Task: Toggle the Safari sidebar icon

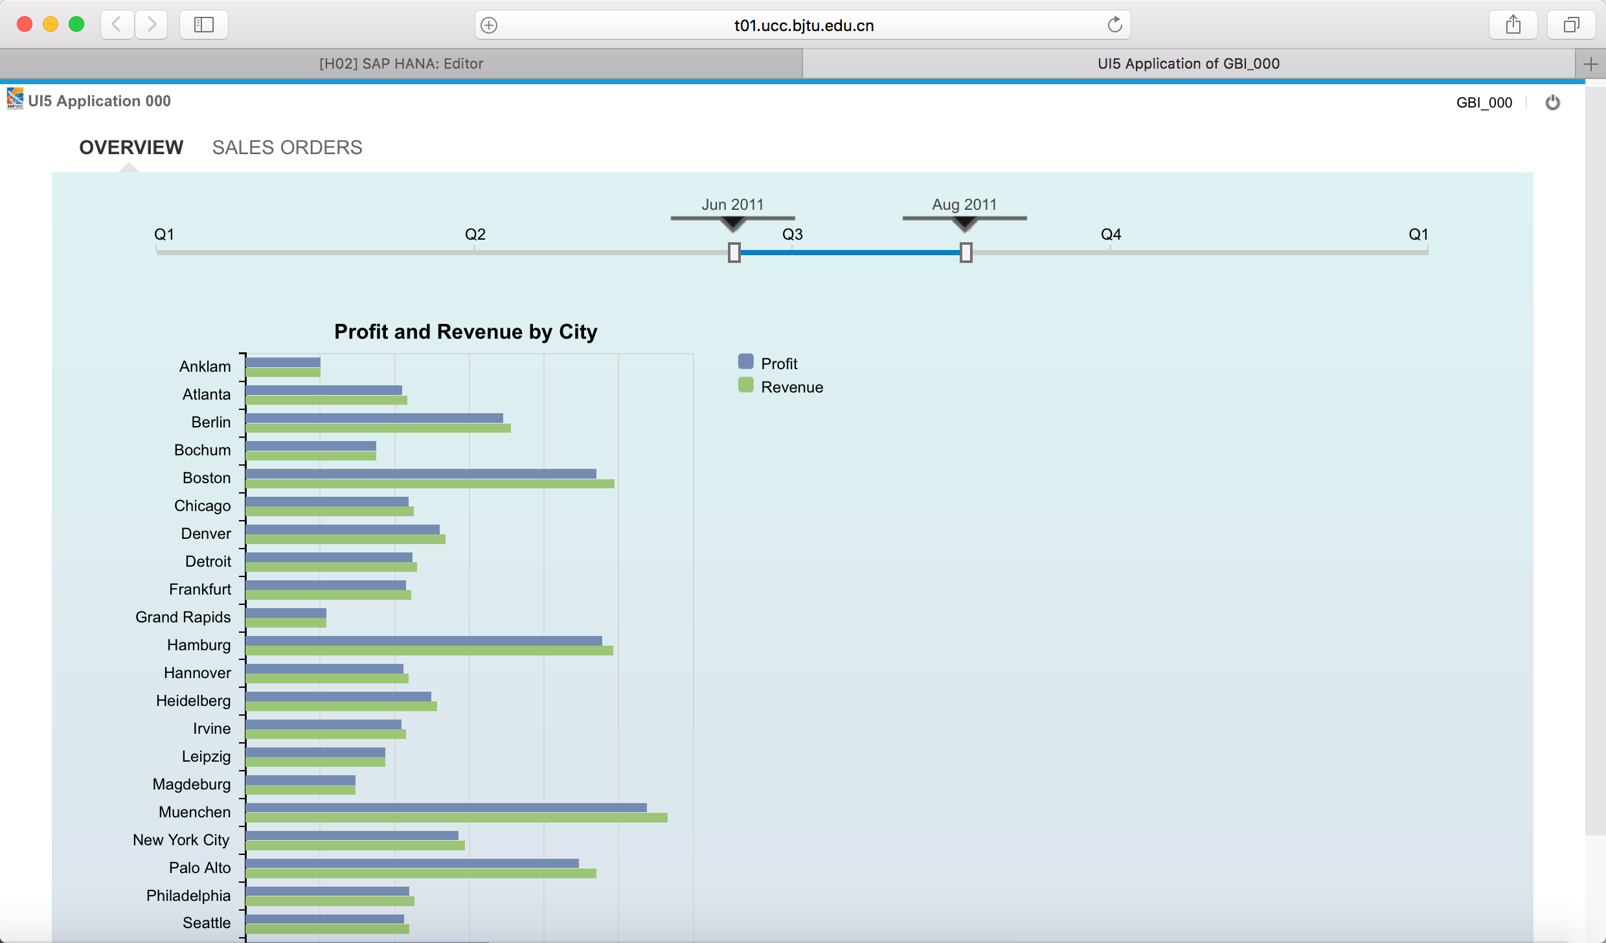Action: click(x=204, y=25)
